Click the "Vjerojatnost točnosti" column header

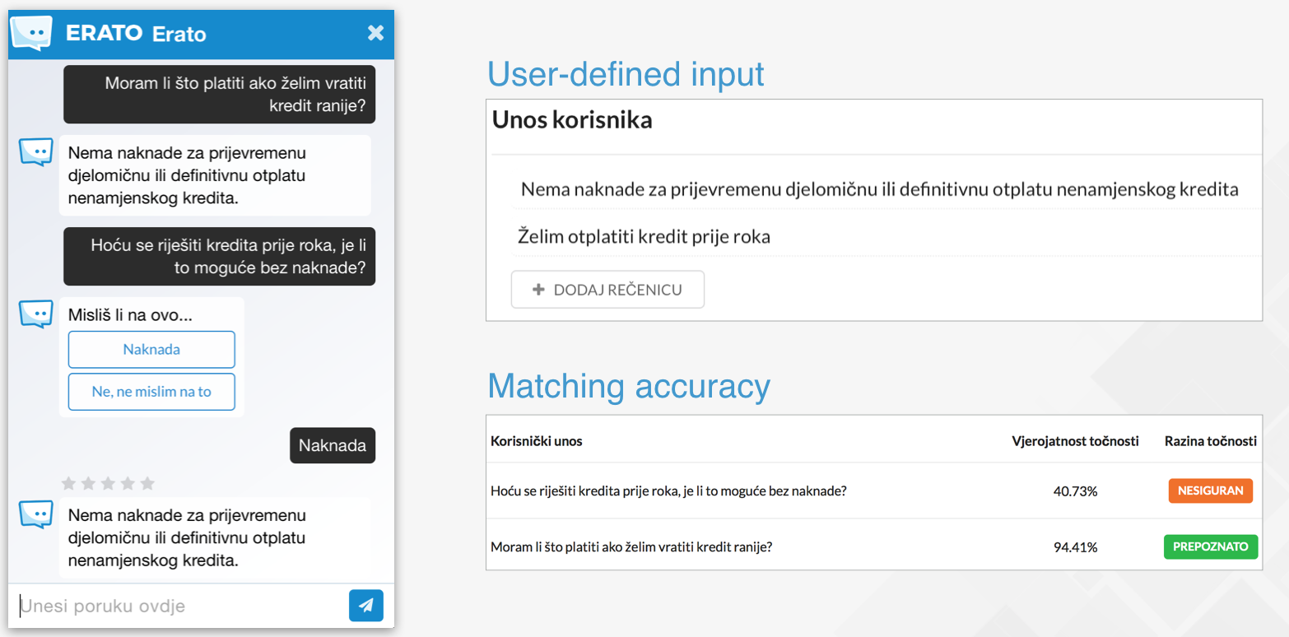click(1075, 441)
